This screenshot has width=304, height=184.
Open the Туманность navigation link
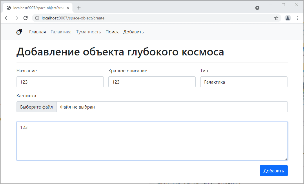pos(88,32)
